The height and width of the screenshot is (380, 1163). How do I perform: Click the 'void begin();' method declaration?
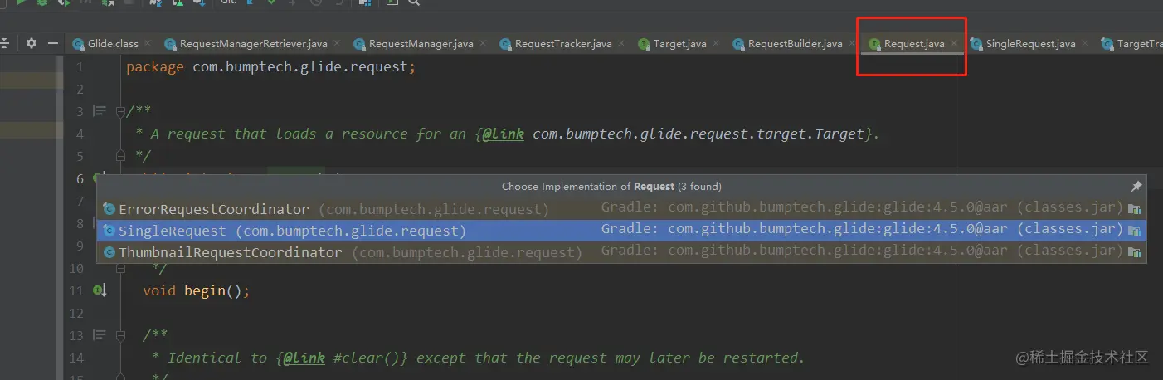pyautogui.click(x=196, y=290)
